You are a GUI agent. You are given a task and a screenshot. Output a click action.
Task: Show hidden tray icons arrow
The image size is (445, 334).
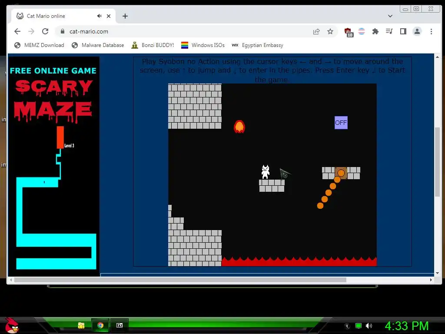[347, 326]
